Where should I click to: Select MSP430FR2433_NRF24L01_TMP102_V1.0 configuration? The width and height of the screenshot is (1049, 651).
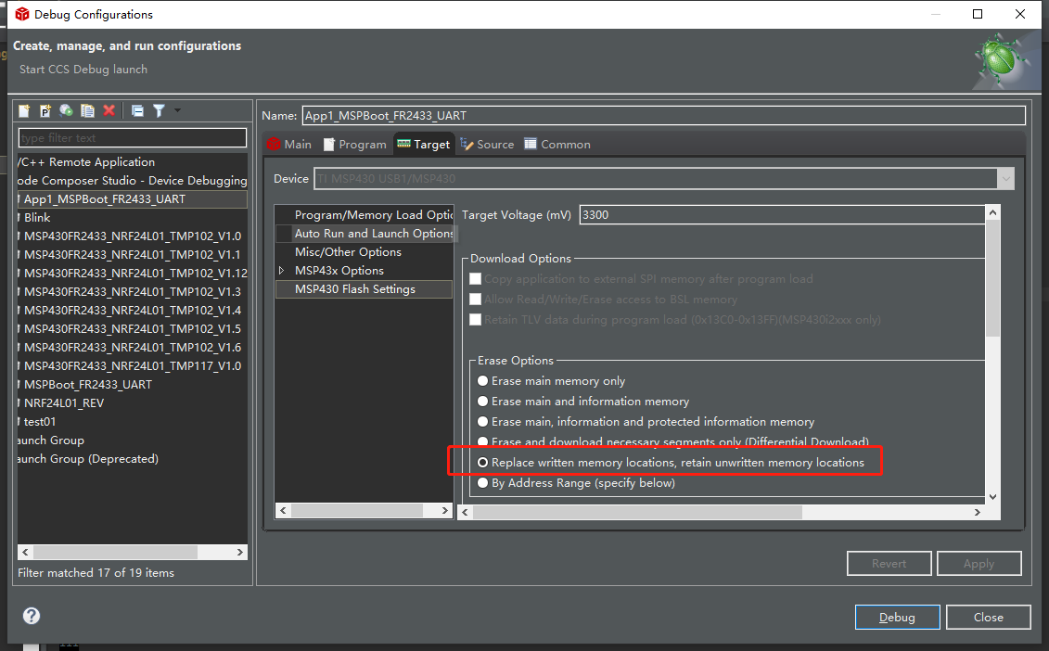133,236
